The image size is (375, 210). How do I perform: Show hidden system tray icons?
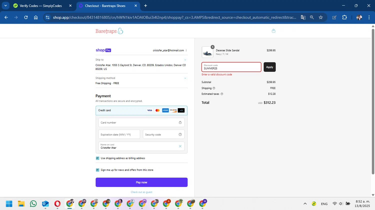point(305,204)
